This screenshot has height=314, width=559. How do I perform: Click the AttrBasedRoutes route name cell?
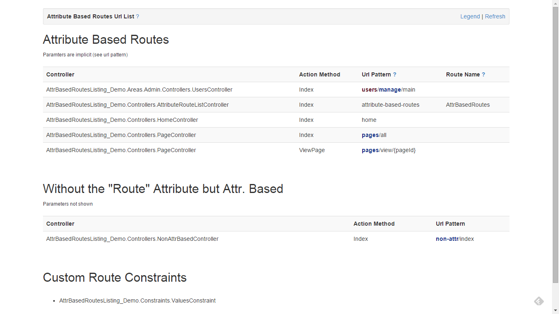tap(468, 105)
